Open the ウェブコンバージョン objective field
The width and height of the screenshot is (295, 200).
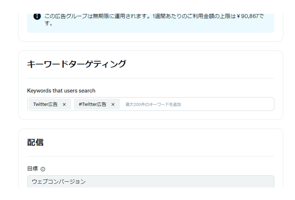pyautogui.click(x=151, y=181)
